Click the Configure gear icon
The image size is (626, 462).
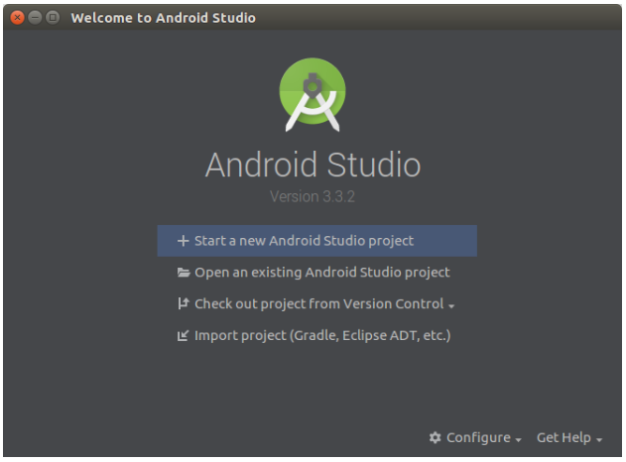(435, 438)
